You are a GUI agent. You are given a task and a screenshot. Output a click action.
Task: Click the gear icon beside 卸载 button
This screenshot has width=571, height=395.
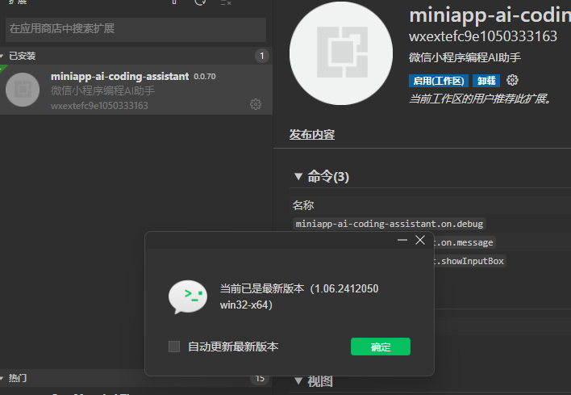coord(512,80)
